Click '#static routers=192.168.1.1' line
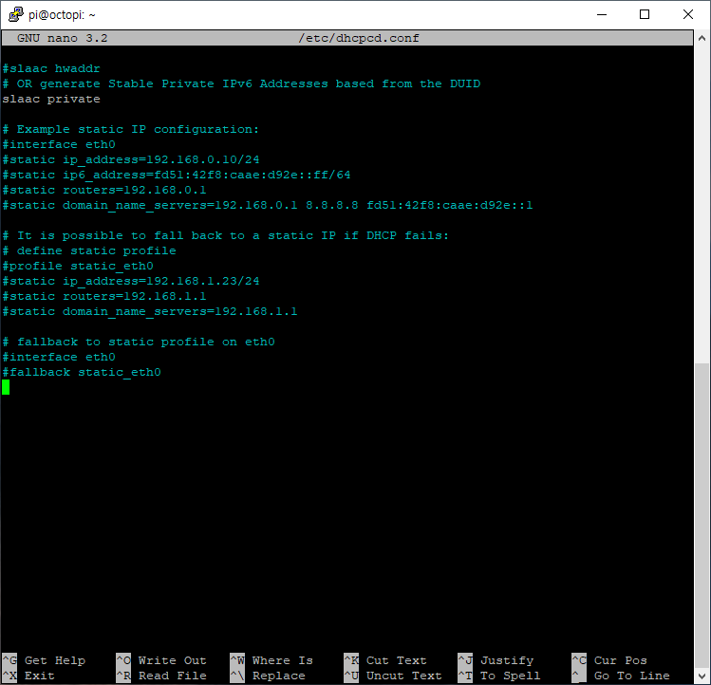This screenshot has height=685, width=711. tap(104, 296)
